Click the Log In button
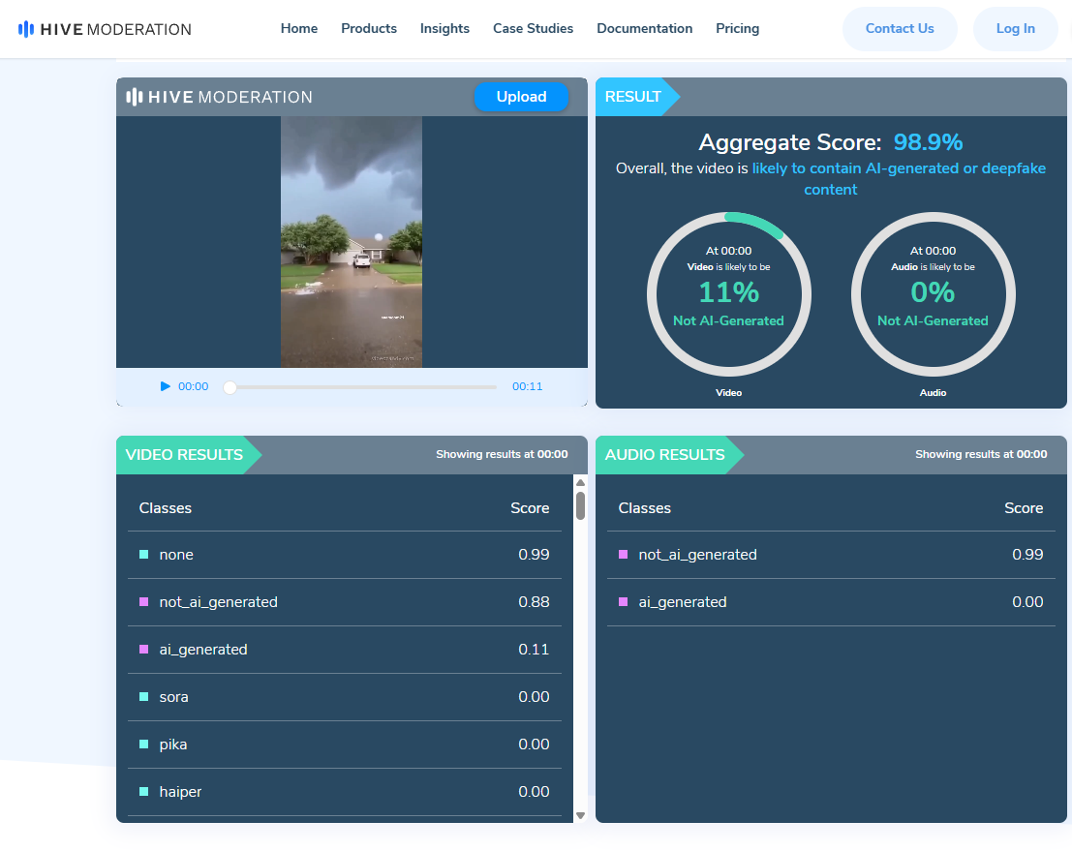 [1015, 29]
